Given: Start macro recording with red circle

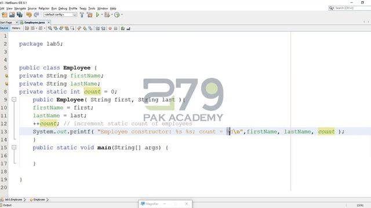Looking at the screenshot, I should (x=110, y=28).
